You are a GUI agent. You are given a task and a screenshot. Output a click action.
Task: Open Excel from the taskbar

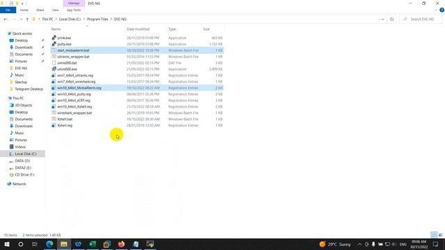pyautogui.click(x=92, y=244)
